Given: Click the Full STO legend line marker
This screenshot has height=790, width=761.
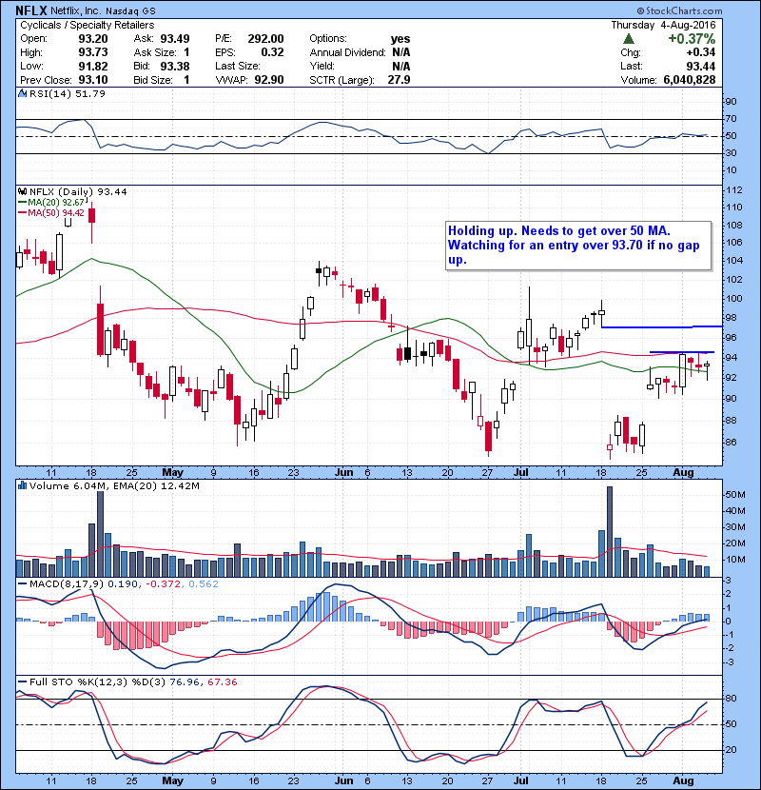Looking at the screenshot, I should [x=23, y=681].
